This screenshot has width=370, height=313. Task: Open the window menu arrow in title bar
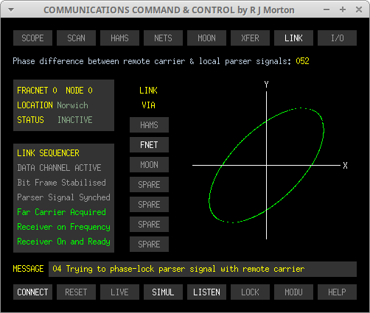click(x=11, y=10)
